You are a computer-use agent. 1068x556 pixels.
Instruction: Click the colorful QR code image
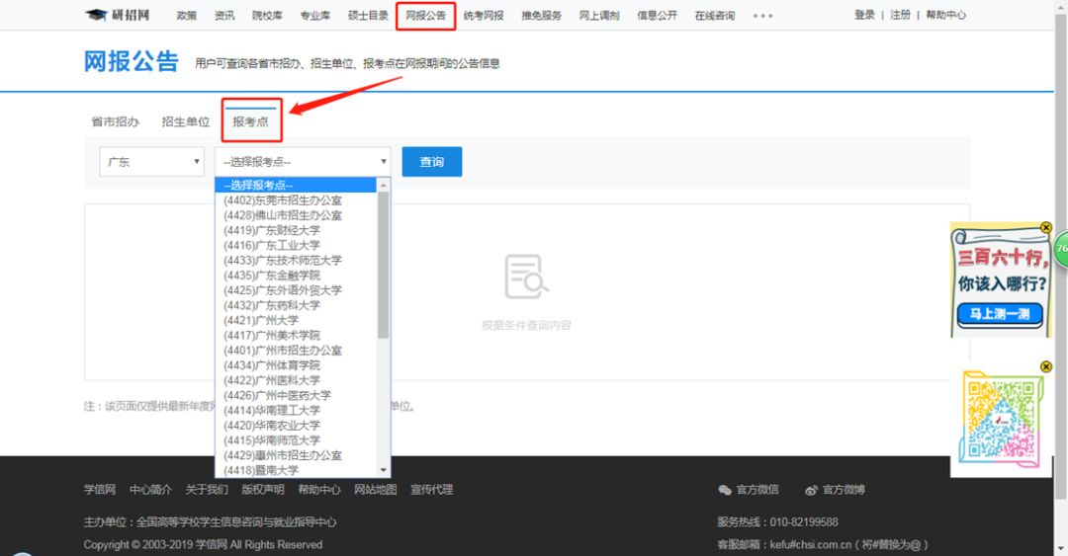1001,420
